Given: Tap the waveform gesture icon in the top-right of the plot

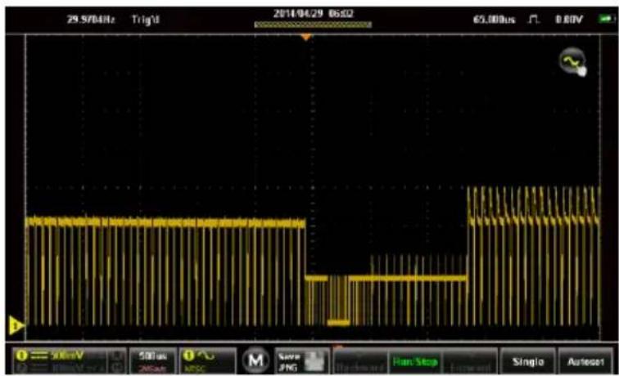Looking at the screenshot, I should (573, 61).
